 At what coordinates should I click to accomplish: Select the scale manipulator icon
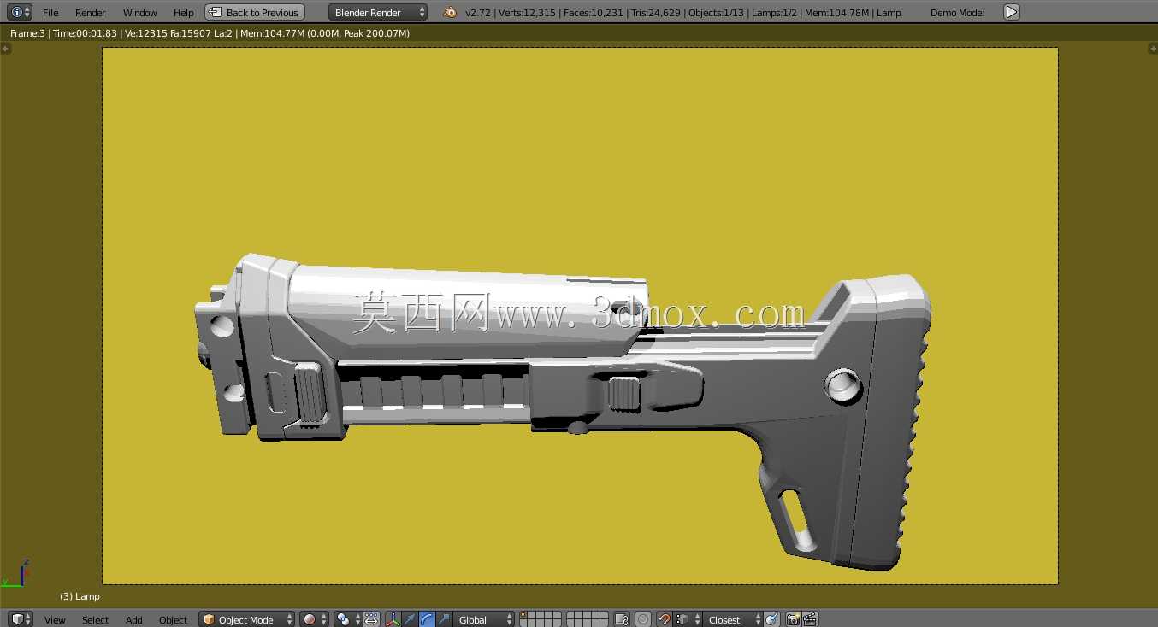pyautogui.click(x=443, y=619)
